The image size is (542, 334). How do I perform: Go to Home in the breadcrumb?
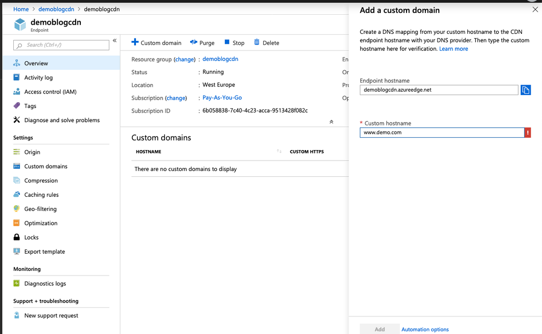point(21,9)
